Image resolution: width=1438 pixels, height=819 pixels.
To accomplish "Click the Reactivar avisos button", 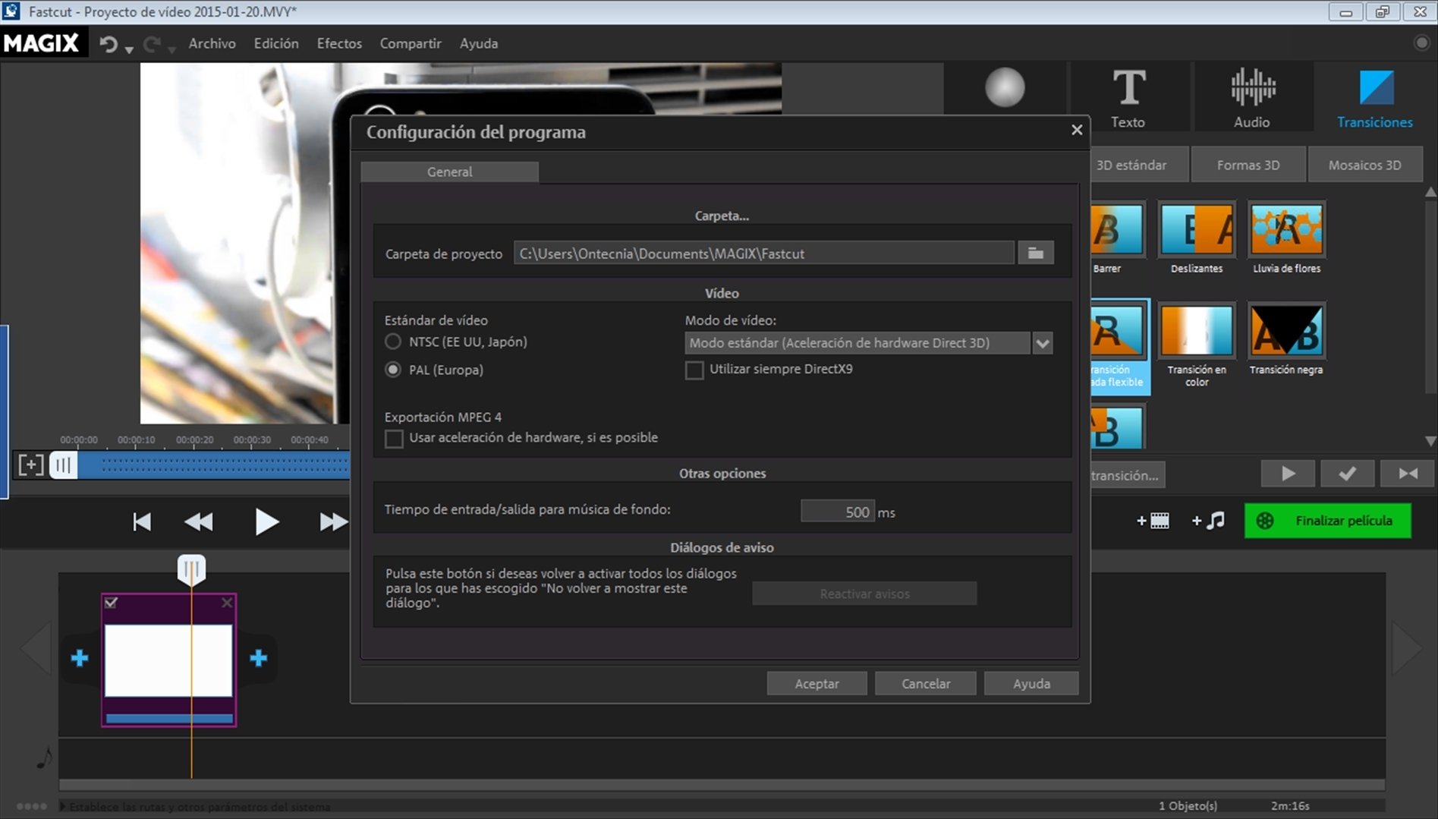I will click(x=864, y=594).
